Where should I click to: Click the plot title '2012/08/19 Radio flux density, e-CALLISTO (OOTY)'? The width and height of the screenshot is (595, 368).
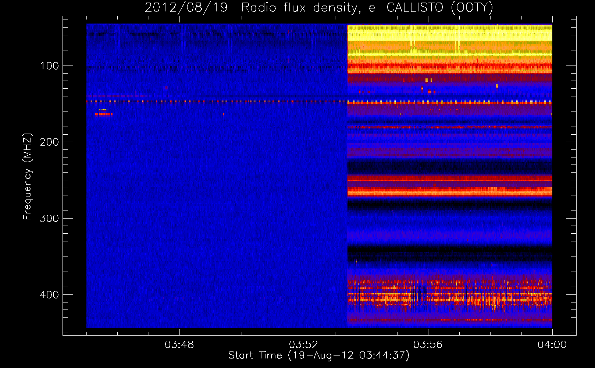(319, 7)
